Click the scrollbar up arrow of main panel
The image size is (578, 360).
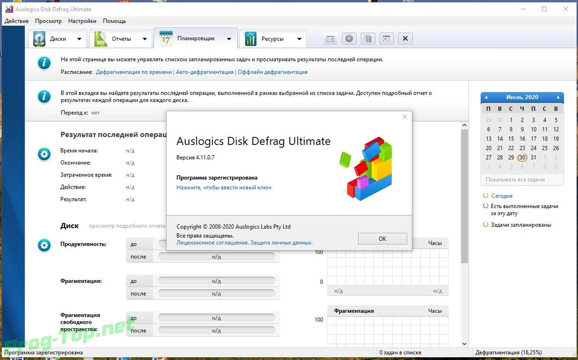click(x=464, y=125)
